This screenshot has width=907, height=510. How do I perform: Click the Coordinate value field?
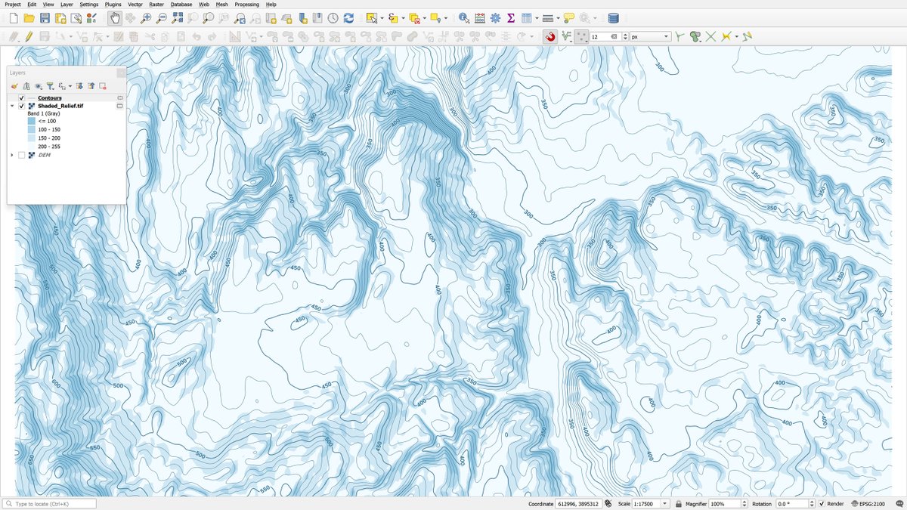coord(578,504)
